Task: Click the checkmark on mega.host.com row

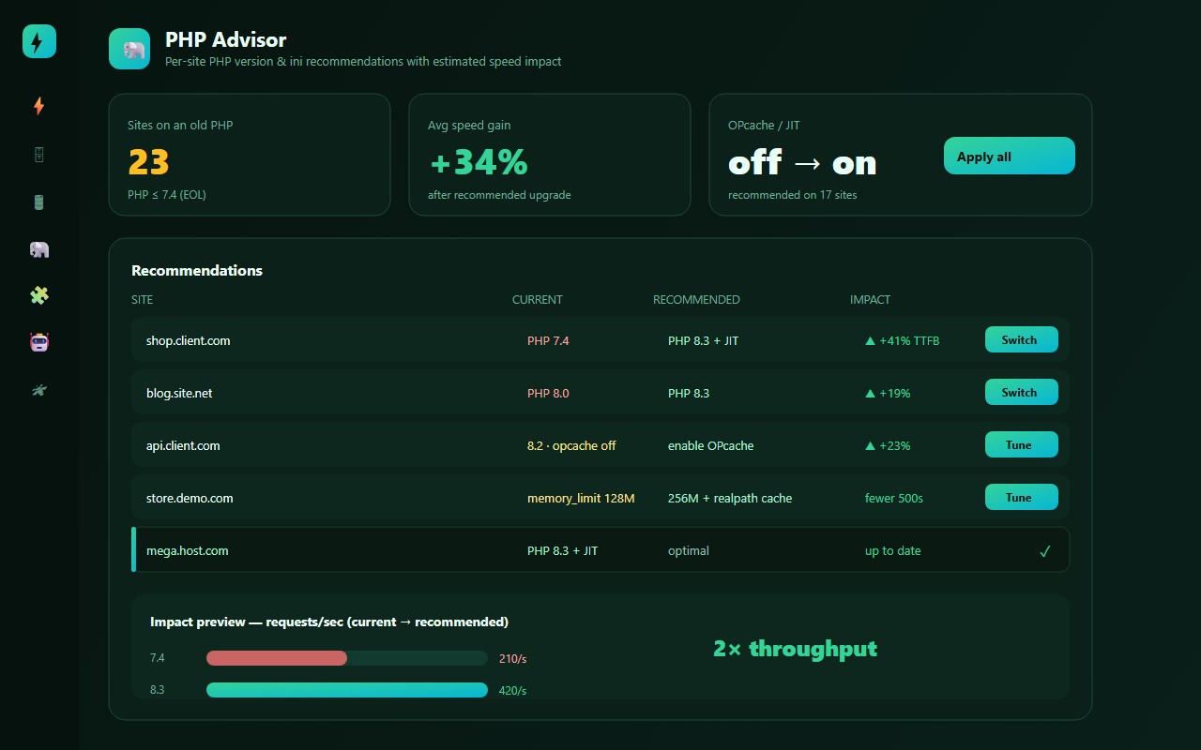Action: (x=1045, y=551)
